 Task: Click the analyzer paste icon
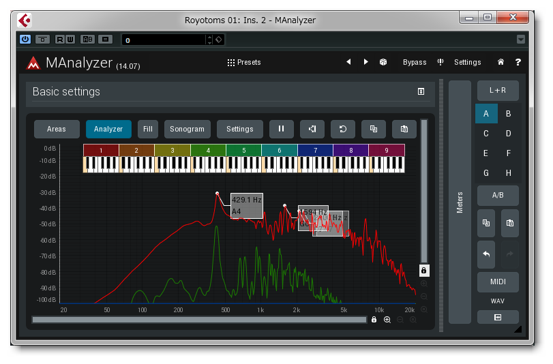tap(404, 129)
